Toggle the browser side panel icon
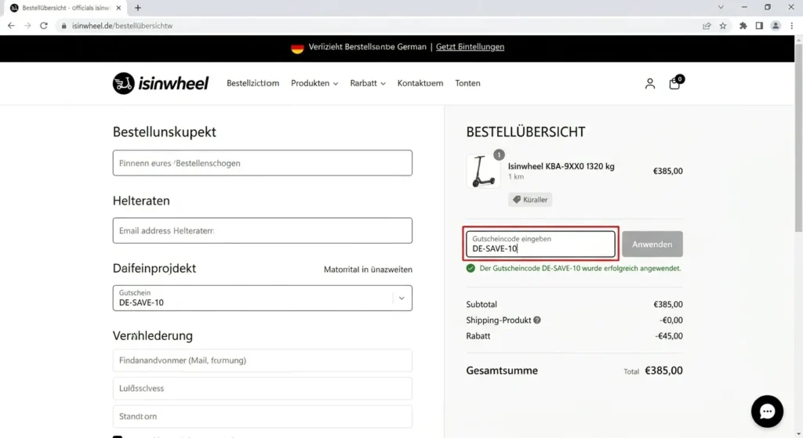 (759, 26)
